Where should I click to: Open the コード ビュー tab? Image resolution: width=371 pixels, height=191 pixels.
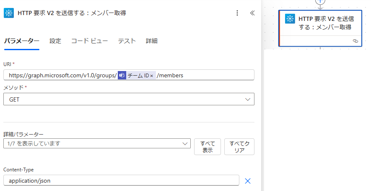[x=89, y=41]
